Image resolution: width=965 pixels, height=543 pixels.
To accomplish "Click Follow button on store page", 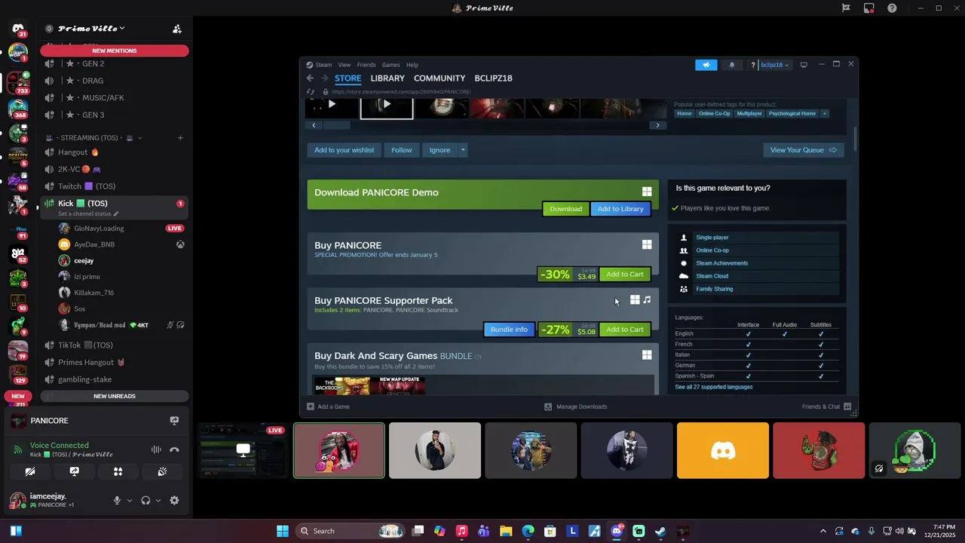I will pos(402,150).
